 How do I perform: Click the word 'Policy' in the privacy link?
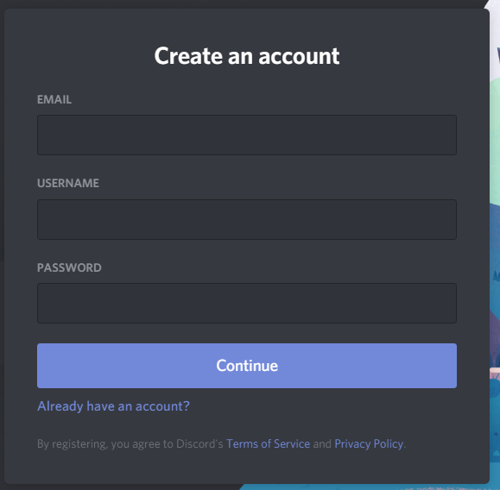[x=389, y=443]
